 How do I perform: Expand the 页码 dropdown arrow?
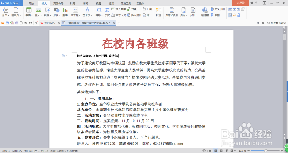pyautogui.click(x=186, y=16)
